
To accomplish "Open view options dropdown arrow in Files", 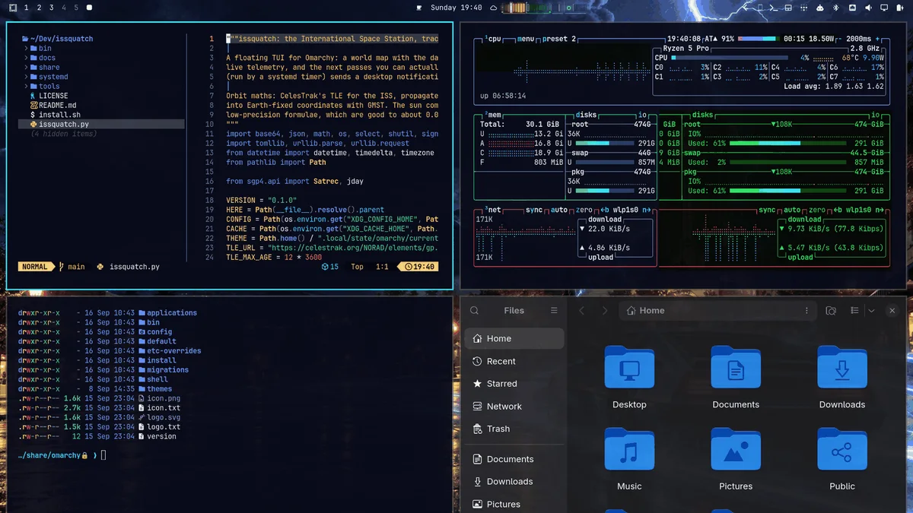I will click(871, 310).
